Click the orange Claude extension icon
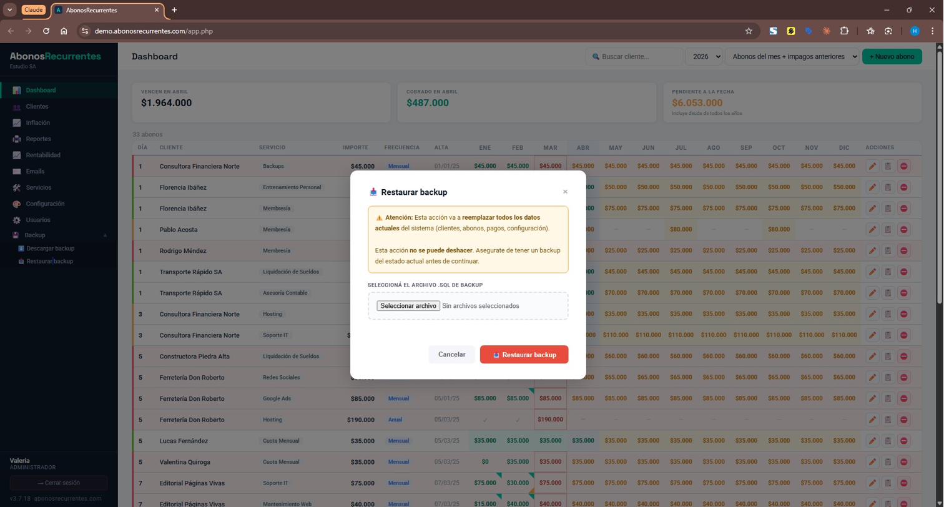This screenshot has height=507, width=944. click(826, 31)
